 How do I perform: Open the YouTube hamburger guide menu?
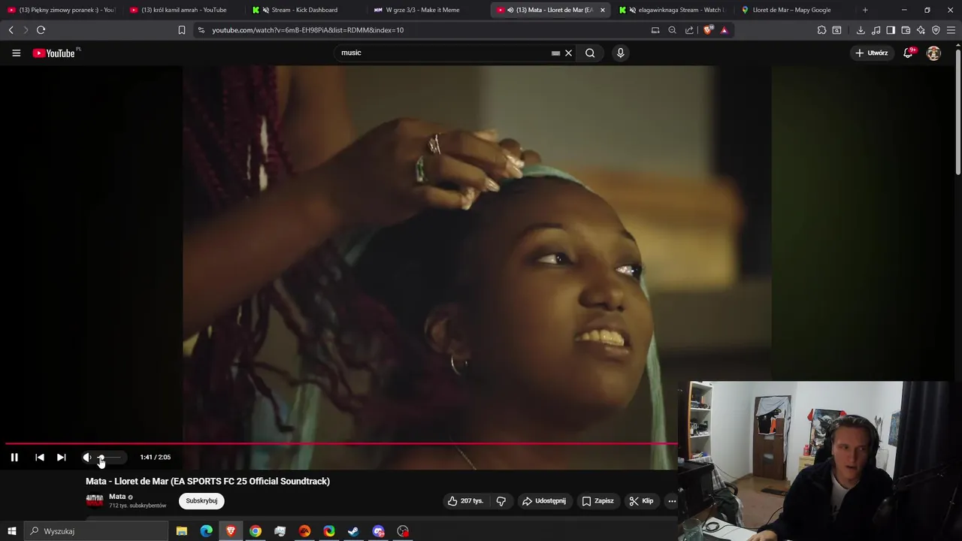[x=16, y=53]
